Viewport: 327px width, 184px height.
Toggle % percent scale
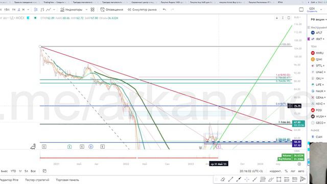tap(286, 171)
